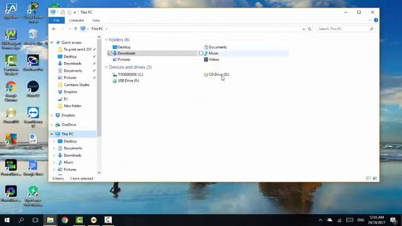The height and width of the screenshot is (226, 402).
Task: Click the navigation pane scrollbar down arrow
Action: pyautogui.click(x=99, y=173)
